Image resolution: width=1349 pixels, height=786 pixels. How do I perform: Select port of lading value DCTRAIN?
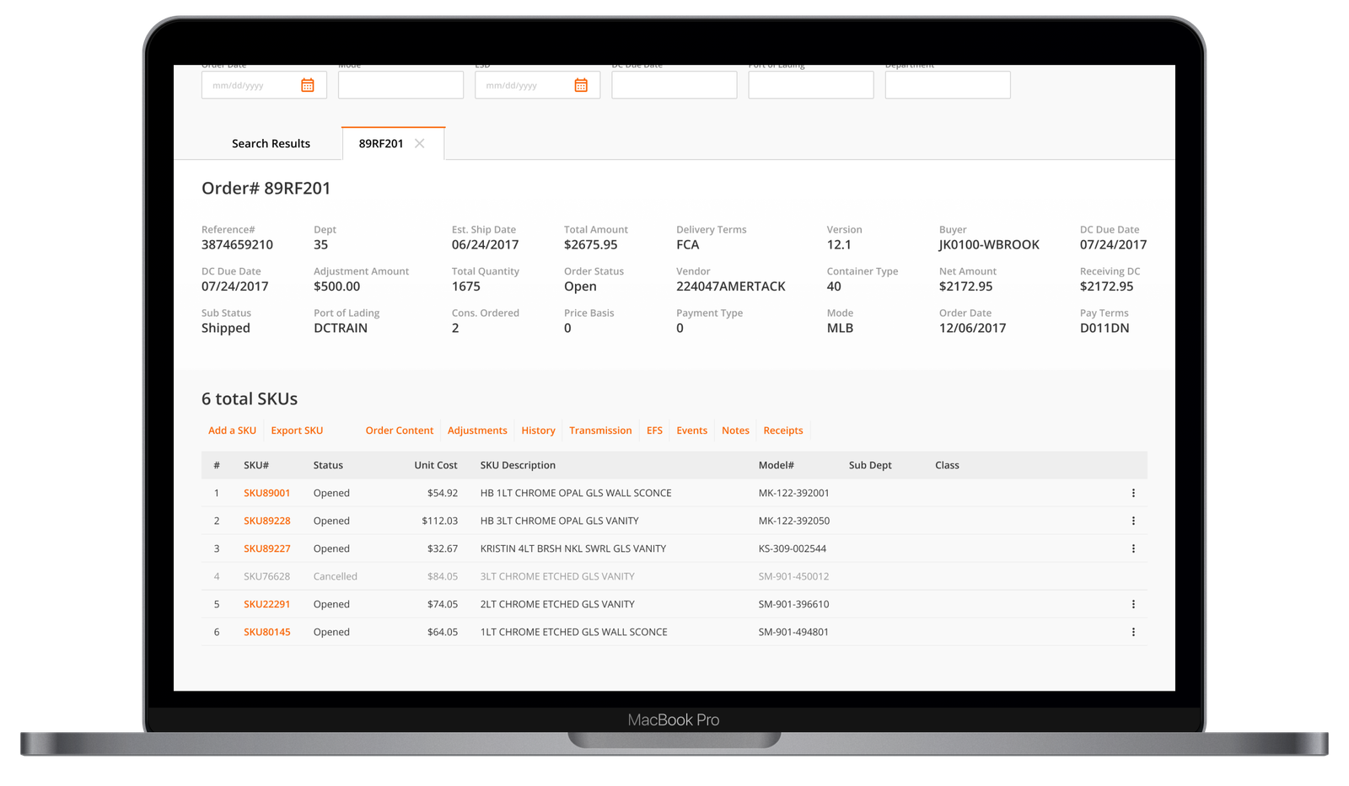click(x=341, y=328)
